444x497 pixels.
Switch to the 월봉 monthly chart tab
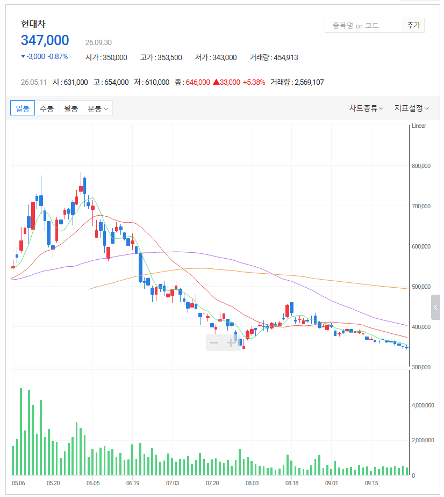pos(71,108)
